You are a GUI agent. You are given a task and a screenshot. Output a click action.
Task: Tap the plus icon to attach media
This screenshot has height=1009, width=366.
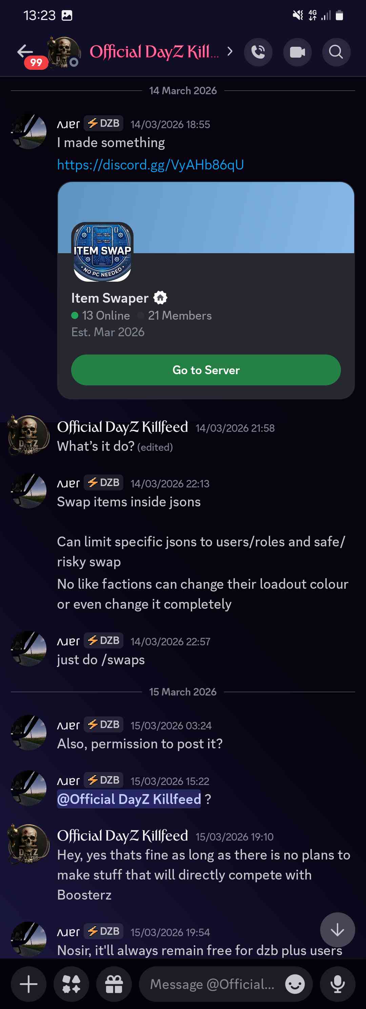click(x=28, y=984)
